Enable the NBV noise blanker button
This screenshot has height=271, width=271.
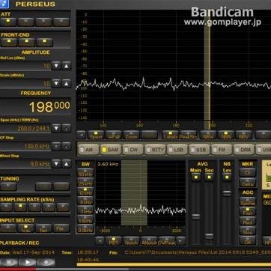click(x=243, y=135)
